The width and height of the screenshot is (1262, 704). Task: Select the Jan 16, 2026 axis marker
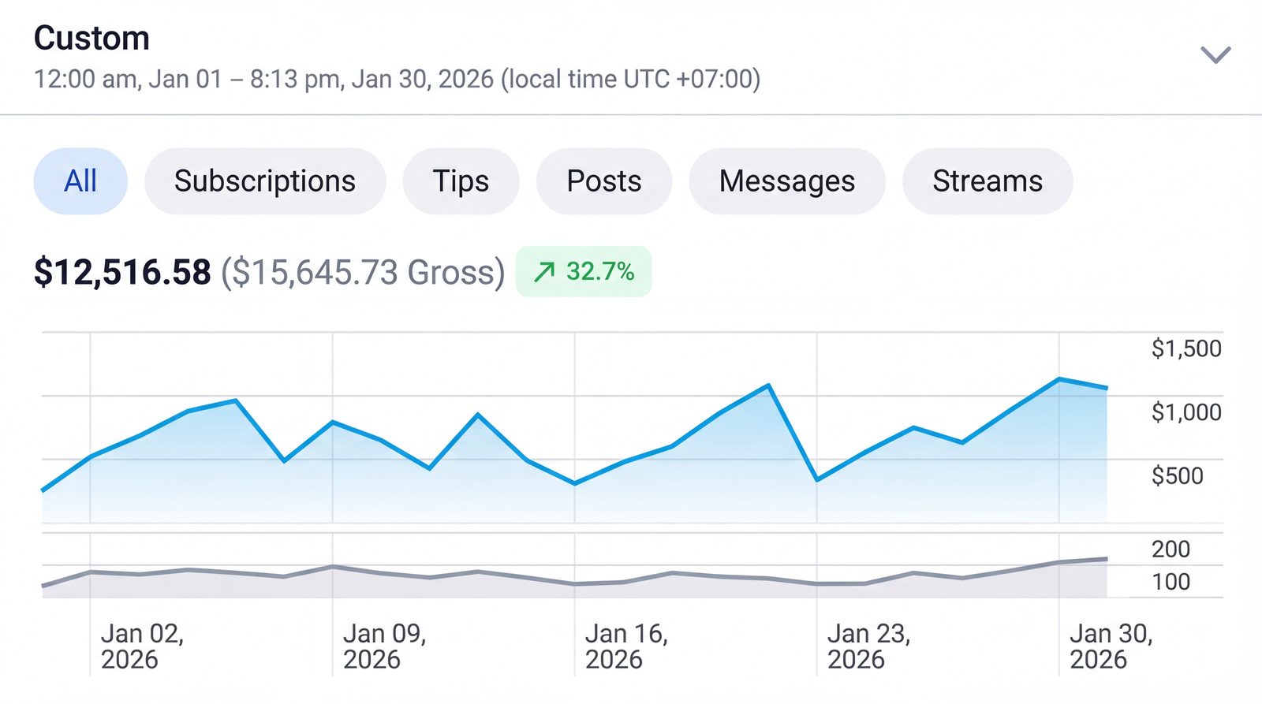626,646
